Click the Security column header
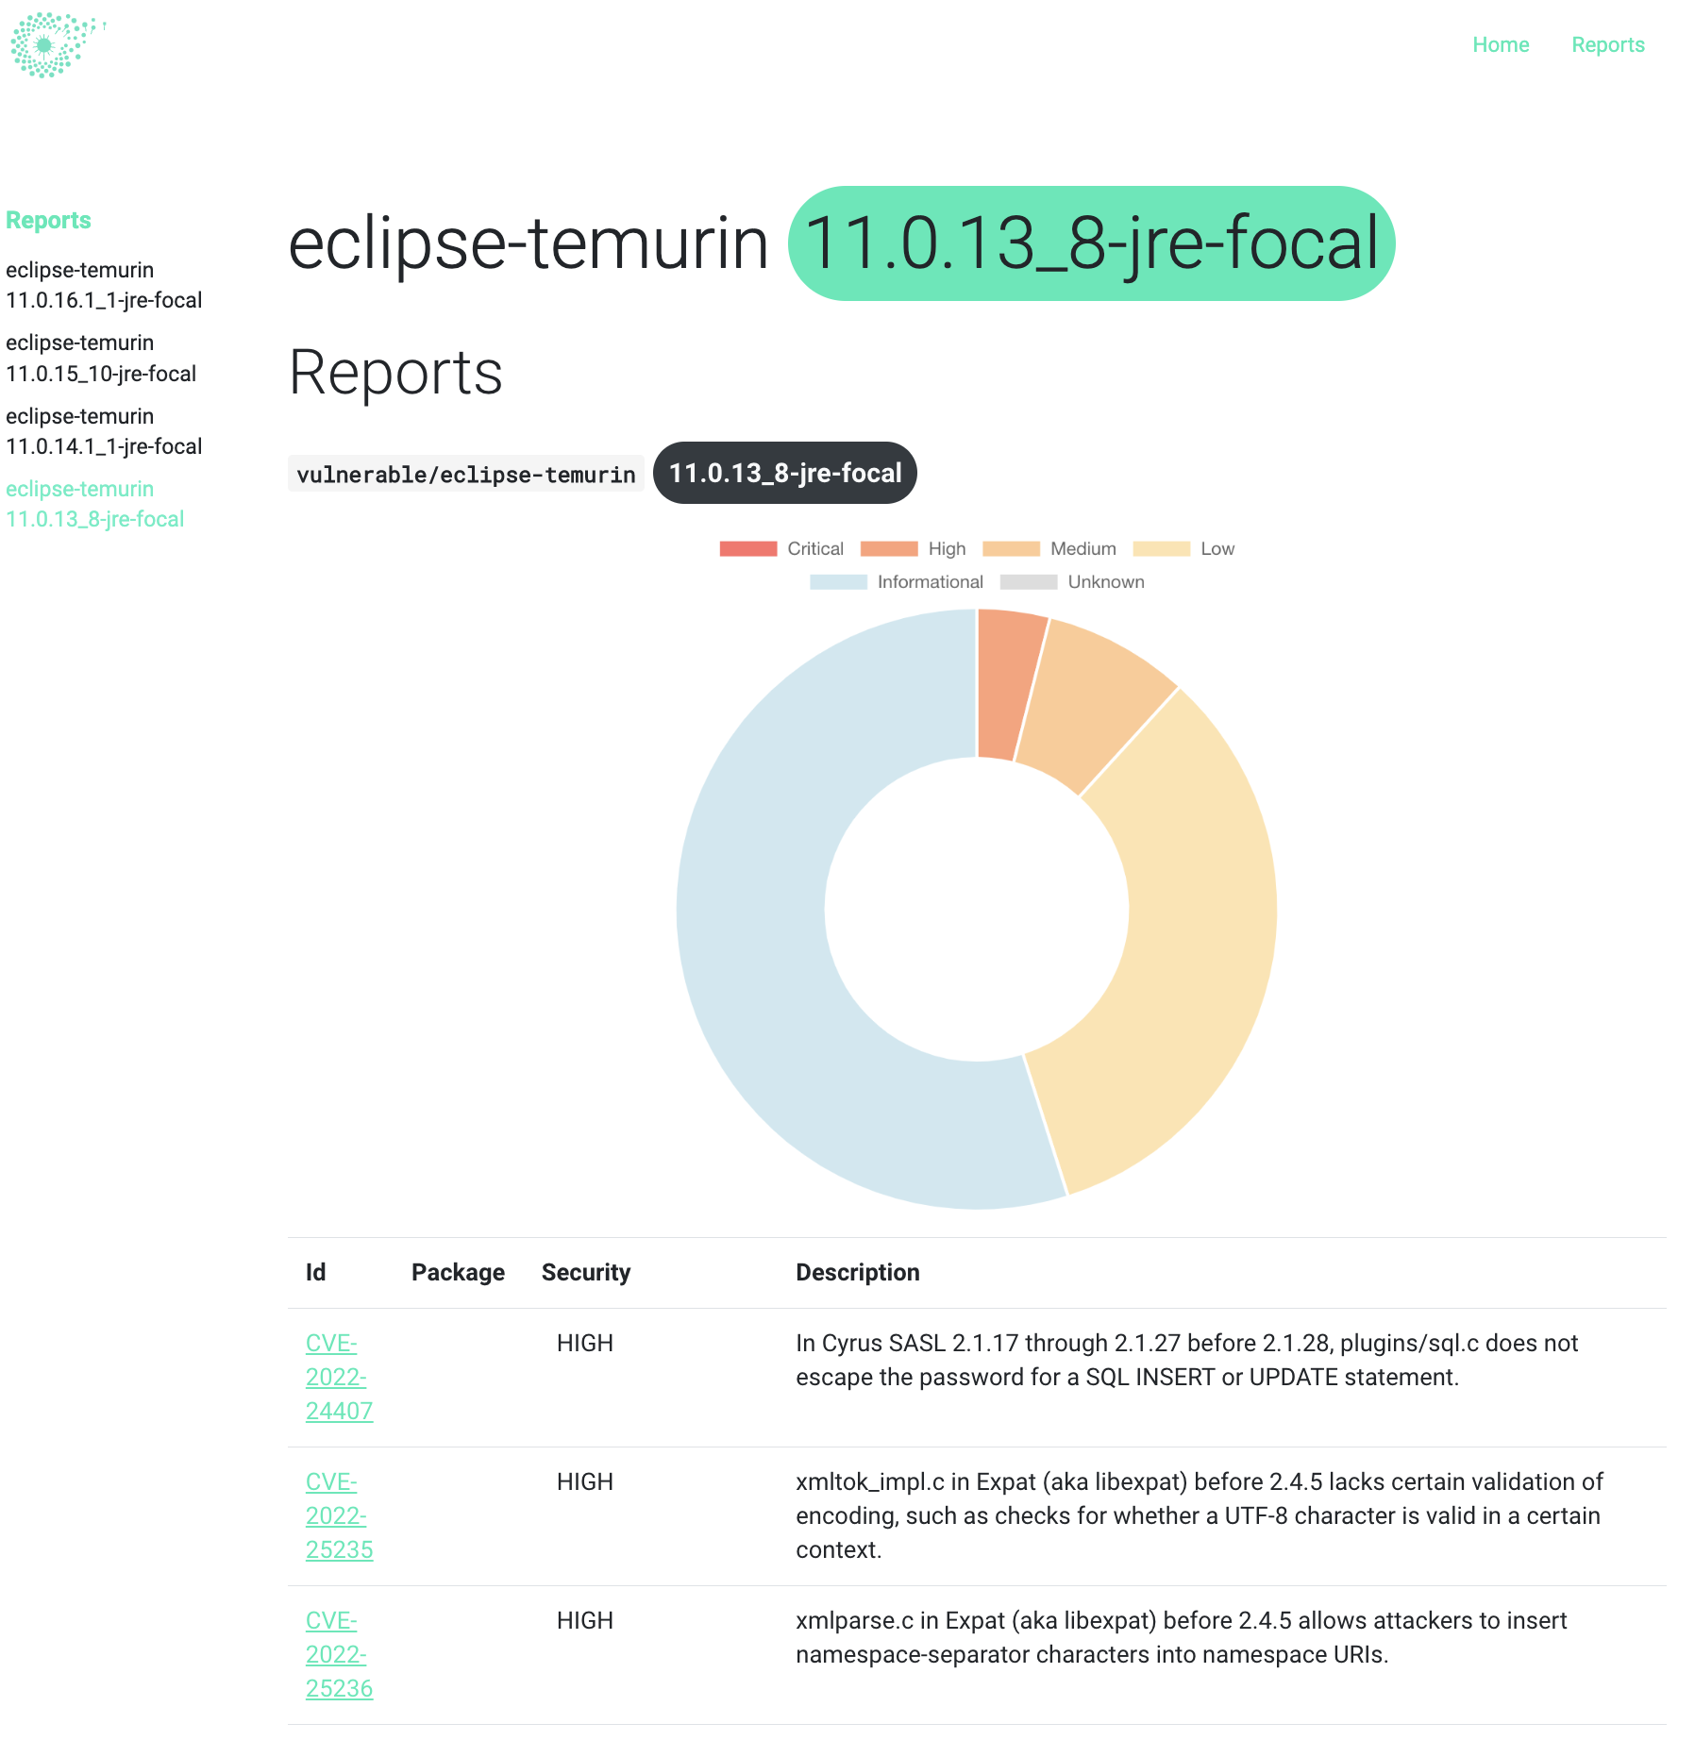Image resolution: width=1695 pixels, height=1740 pixels. 586,1272
